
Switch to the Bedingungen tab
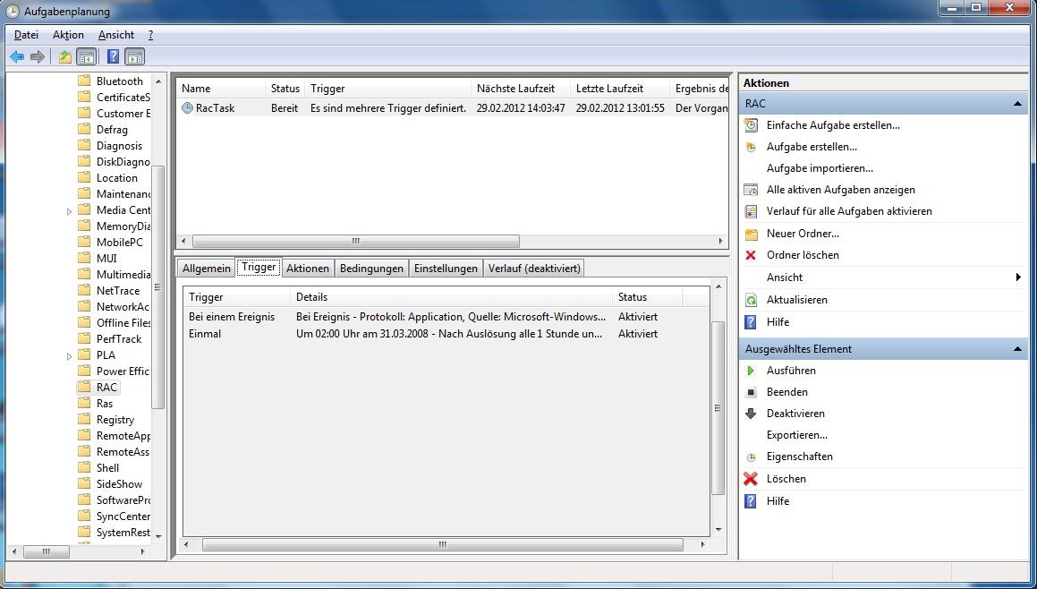point(371,269)
